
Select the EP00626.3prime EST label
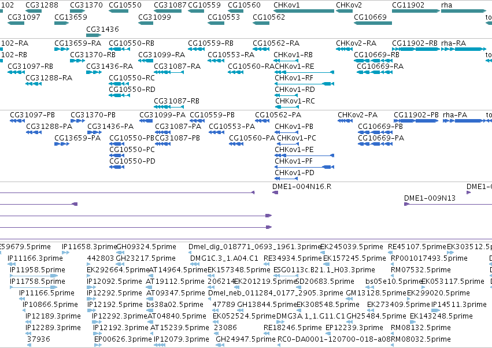coord(123,339)
